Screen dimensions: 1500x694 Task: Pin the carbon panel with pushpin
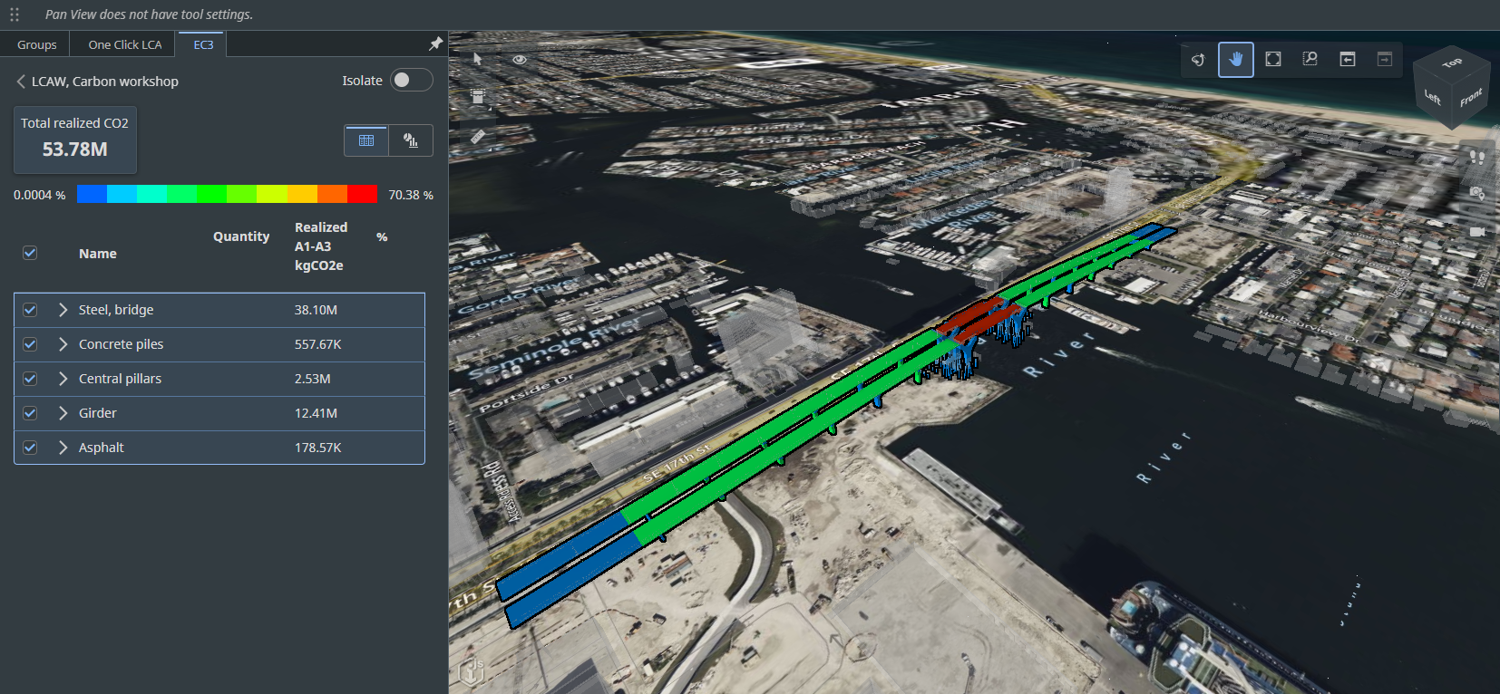click(435, 43)
